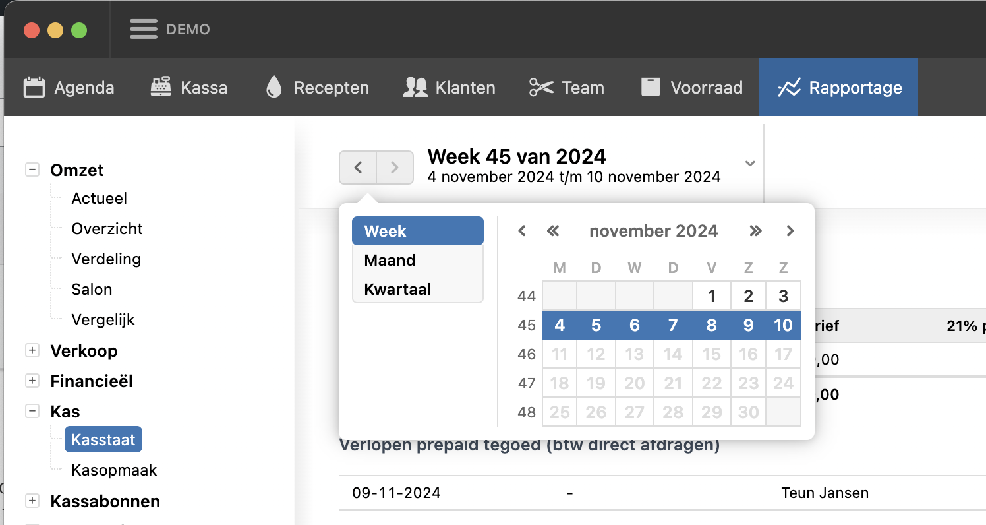The width and height of the screenshot is (986, 525).
Task: Jump to the next year with double-right arrow
Action: pyautogui.click(x=755, y=231)
